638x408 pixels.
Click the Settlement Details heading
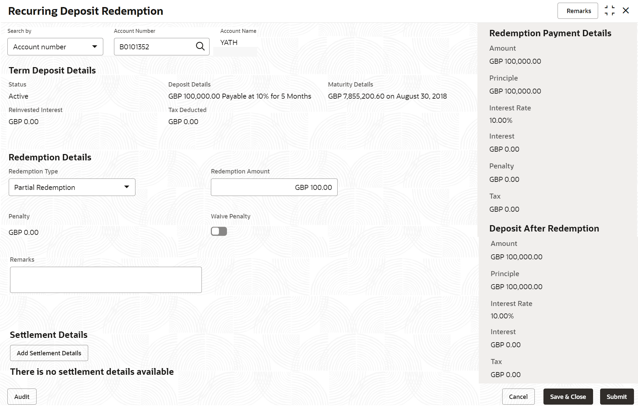click(x=49, y=335)
